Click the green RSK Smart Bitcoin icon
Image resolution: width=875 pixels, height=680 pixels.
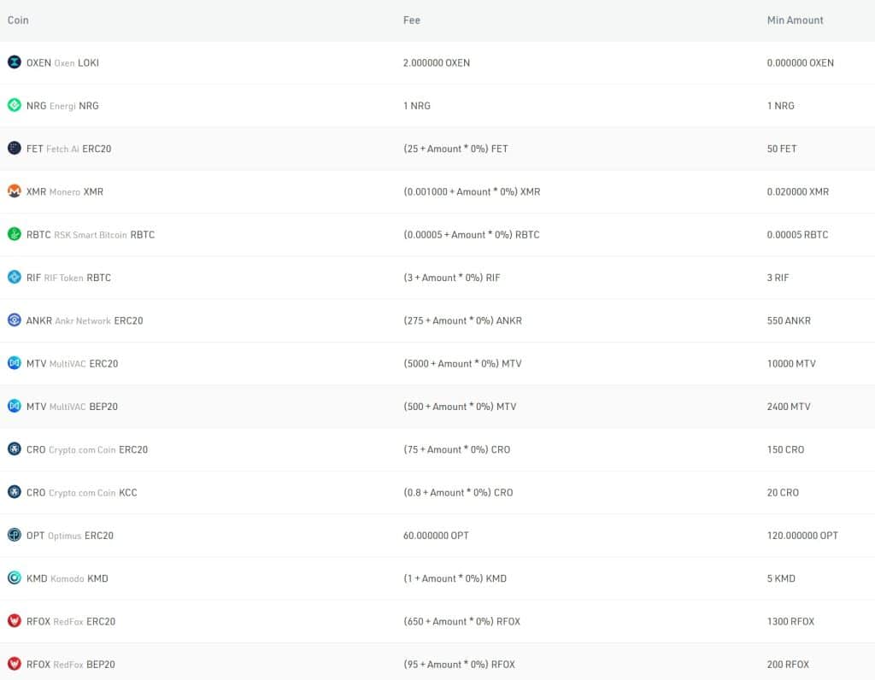click(15, 234)
